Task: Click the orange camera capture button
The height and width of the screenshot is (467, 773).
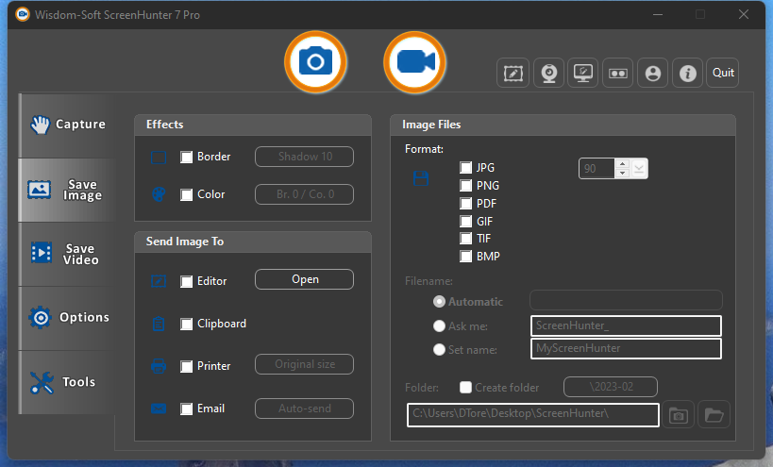Action: pyautogui.click(x=315, y=62)
